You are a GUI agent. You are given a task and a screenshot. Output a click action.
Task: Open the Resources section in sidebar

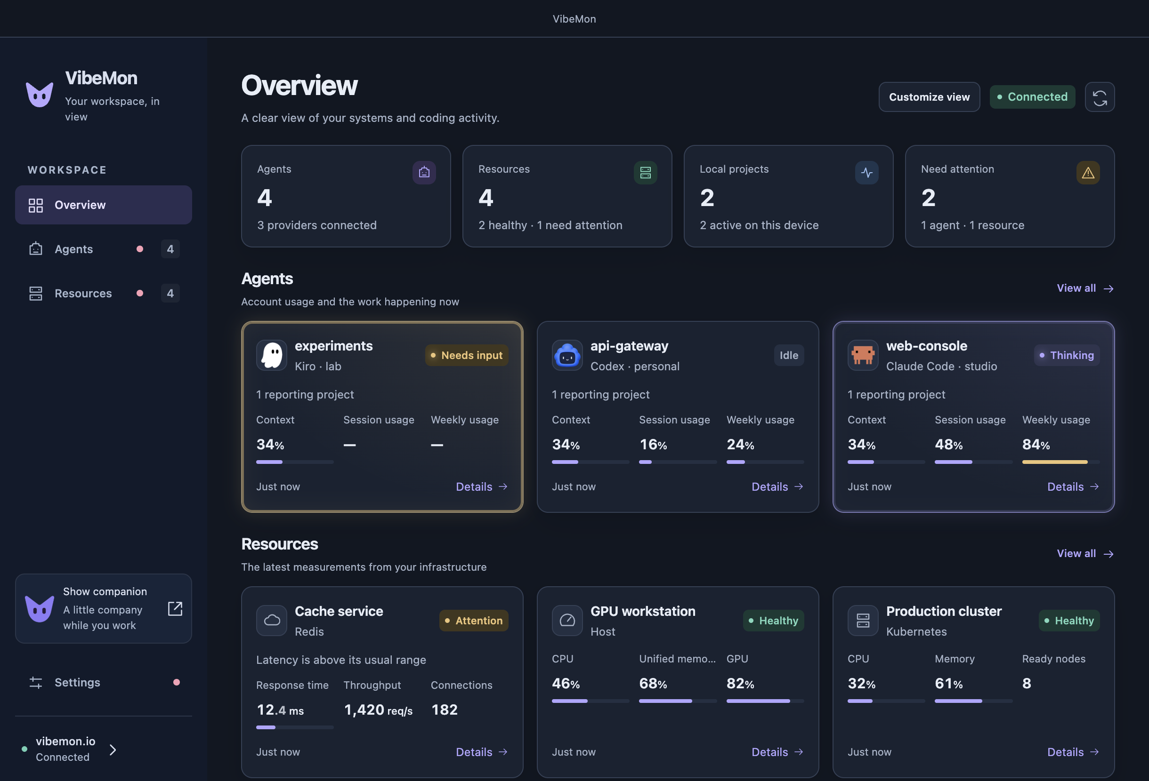103,293
